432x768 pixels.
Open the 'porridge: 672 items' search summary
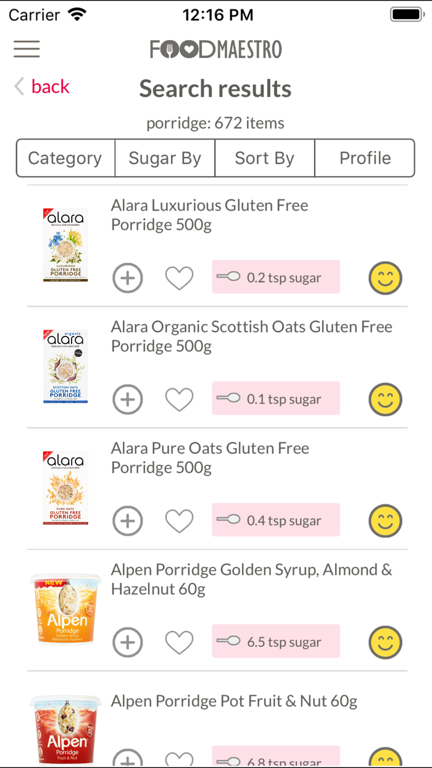(215, 123)
